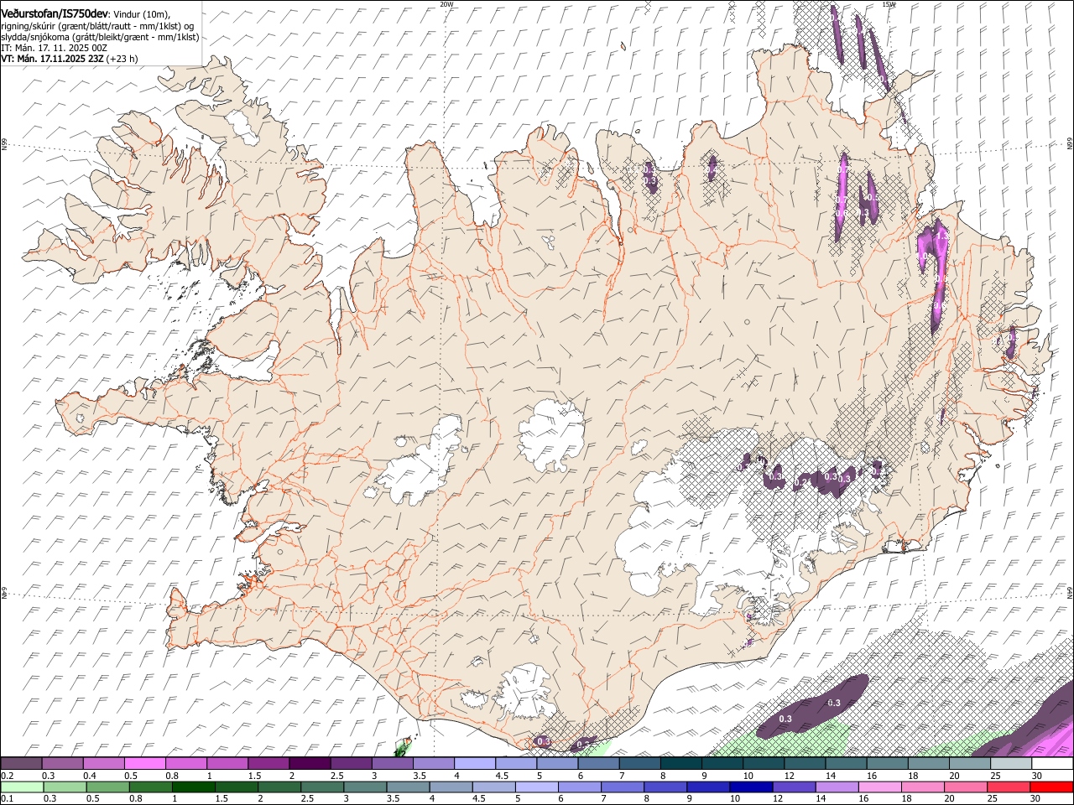Screen dimensions: 1074x805
Task: Click the dark plum 0.2 swatch in upper legend row
Action: coord(21,764)
